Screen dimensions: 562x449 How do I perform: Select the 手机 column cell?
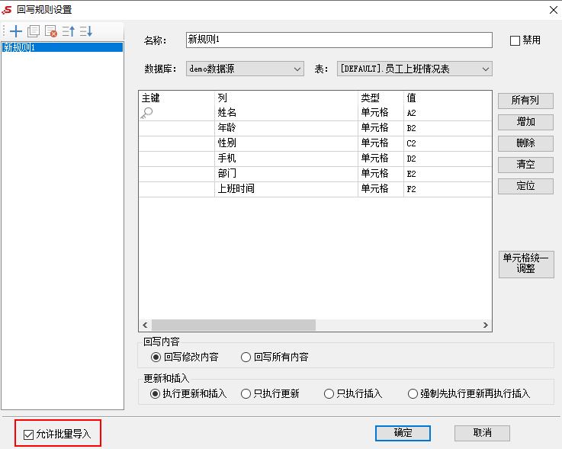(287, 159)
